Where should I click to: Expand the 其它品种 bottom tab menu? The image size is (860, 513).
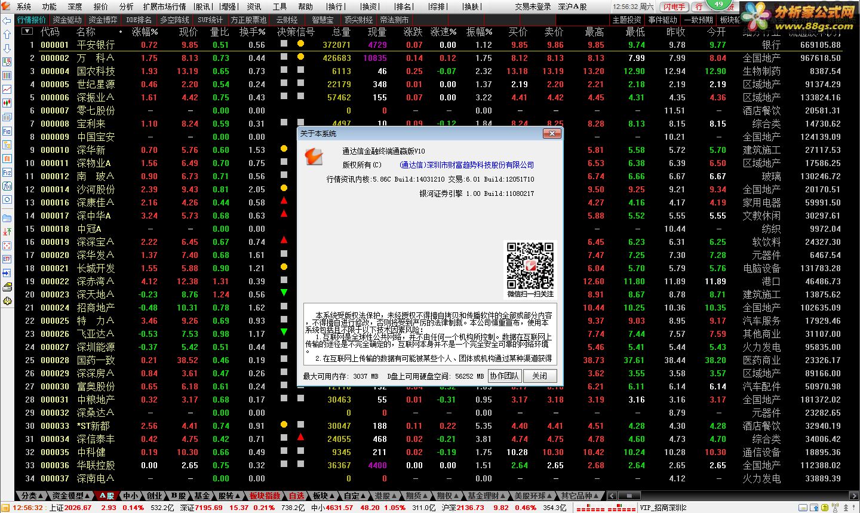pyautogui.click(x=580, y=496)
